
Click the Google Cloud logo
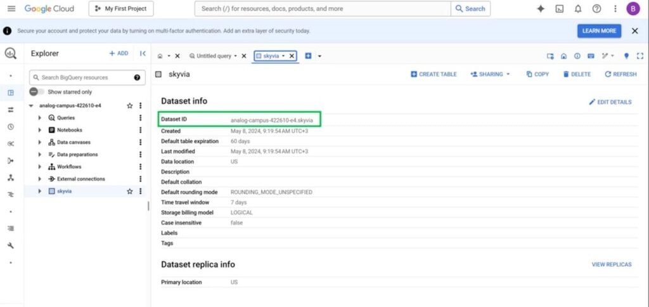pos(49,9)
